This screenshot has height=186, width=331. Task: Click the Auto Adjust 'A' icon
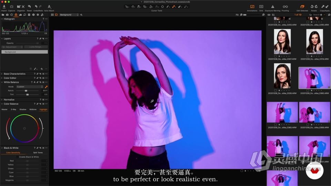pyautogui.click(x=49, y=7)
